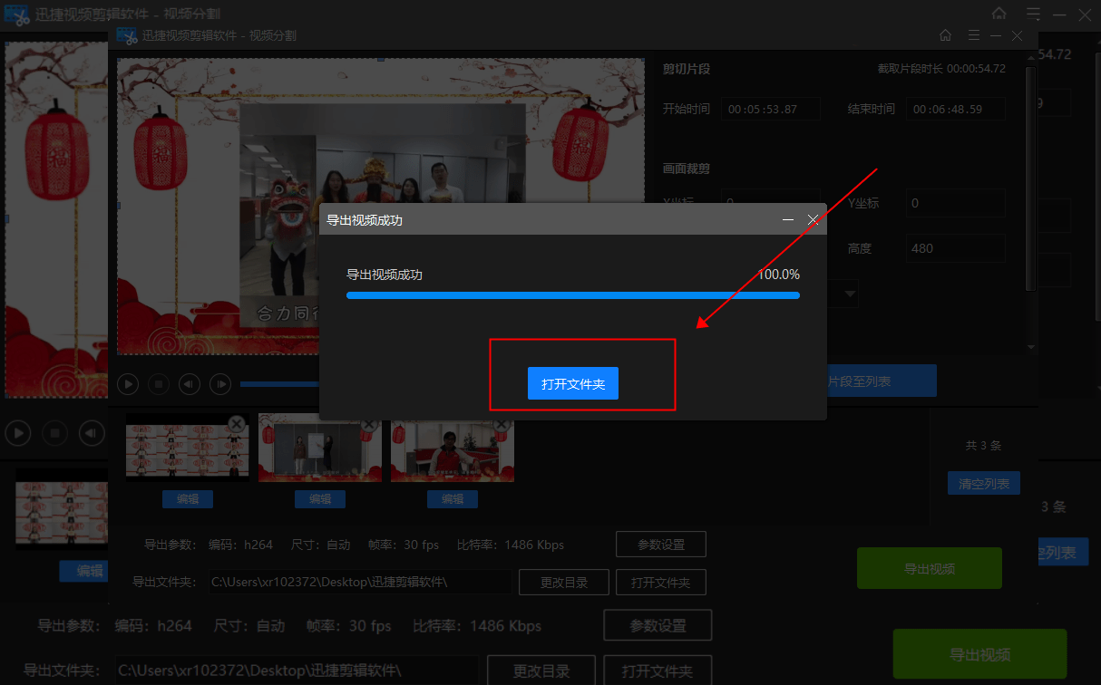The image size is (1101, 685).
Task: Open the hamburger menu in the inner window title bar
Action: tap(974, 35)
